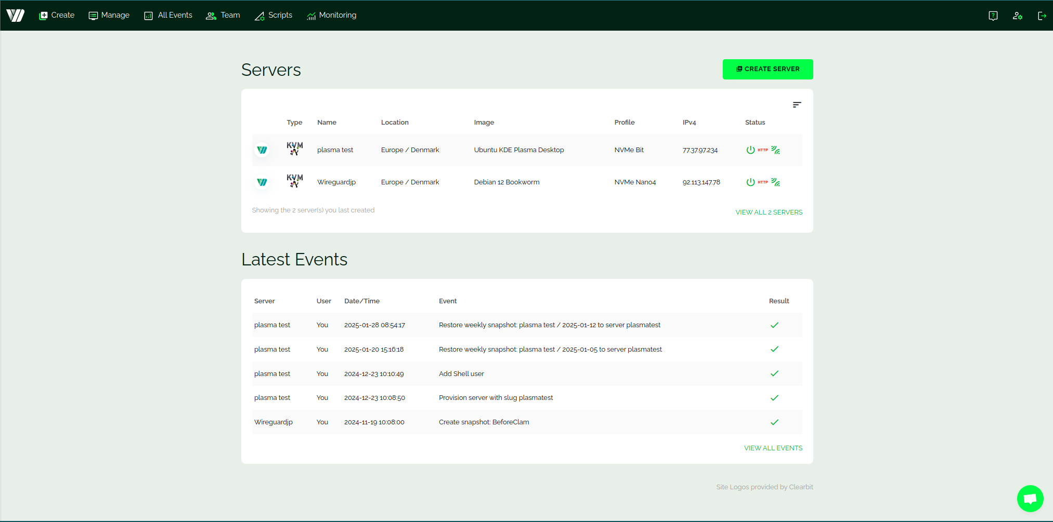1053x522 pixels.
Task: Click the HTTP status icon for Wireguardjp
Action: click(x=763, y=182)
